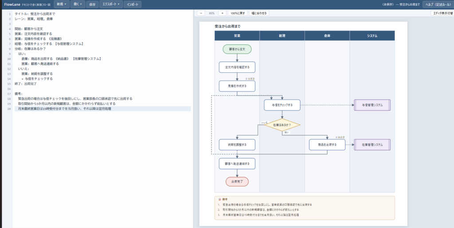Click the 納品書 document icon label
The image size is (454, 228).
[x=340, y=137]
